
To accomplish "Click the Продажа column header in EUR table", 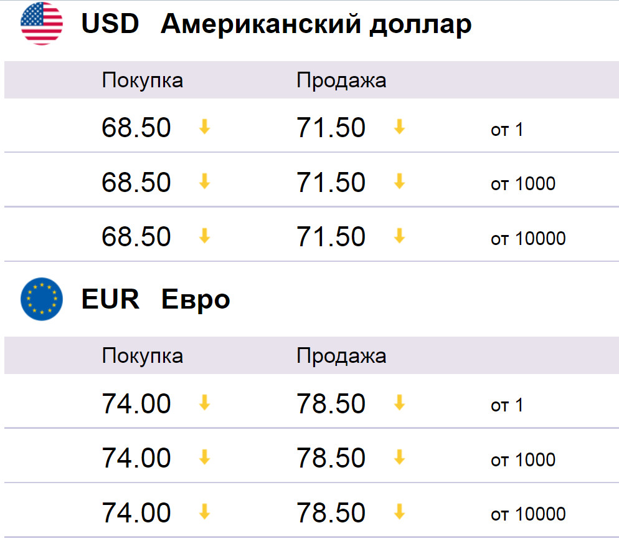I will [341, 356].
